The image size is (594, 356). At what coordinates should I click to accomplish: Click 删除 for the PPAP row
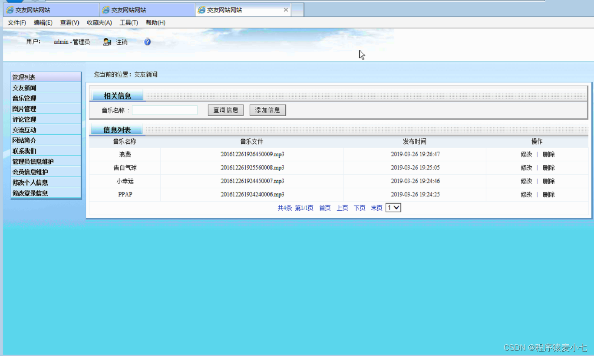tap(549, 194)
